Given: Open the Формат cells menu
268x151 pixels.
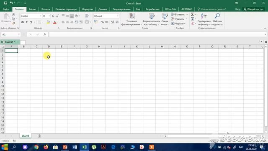Looking at the screenshot, I should tap(178, 23).
